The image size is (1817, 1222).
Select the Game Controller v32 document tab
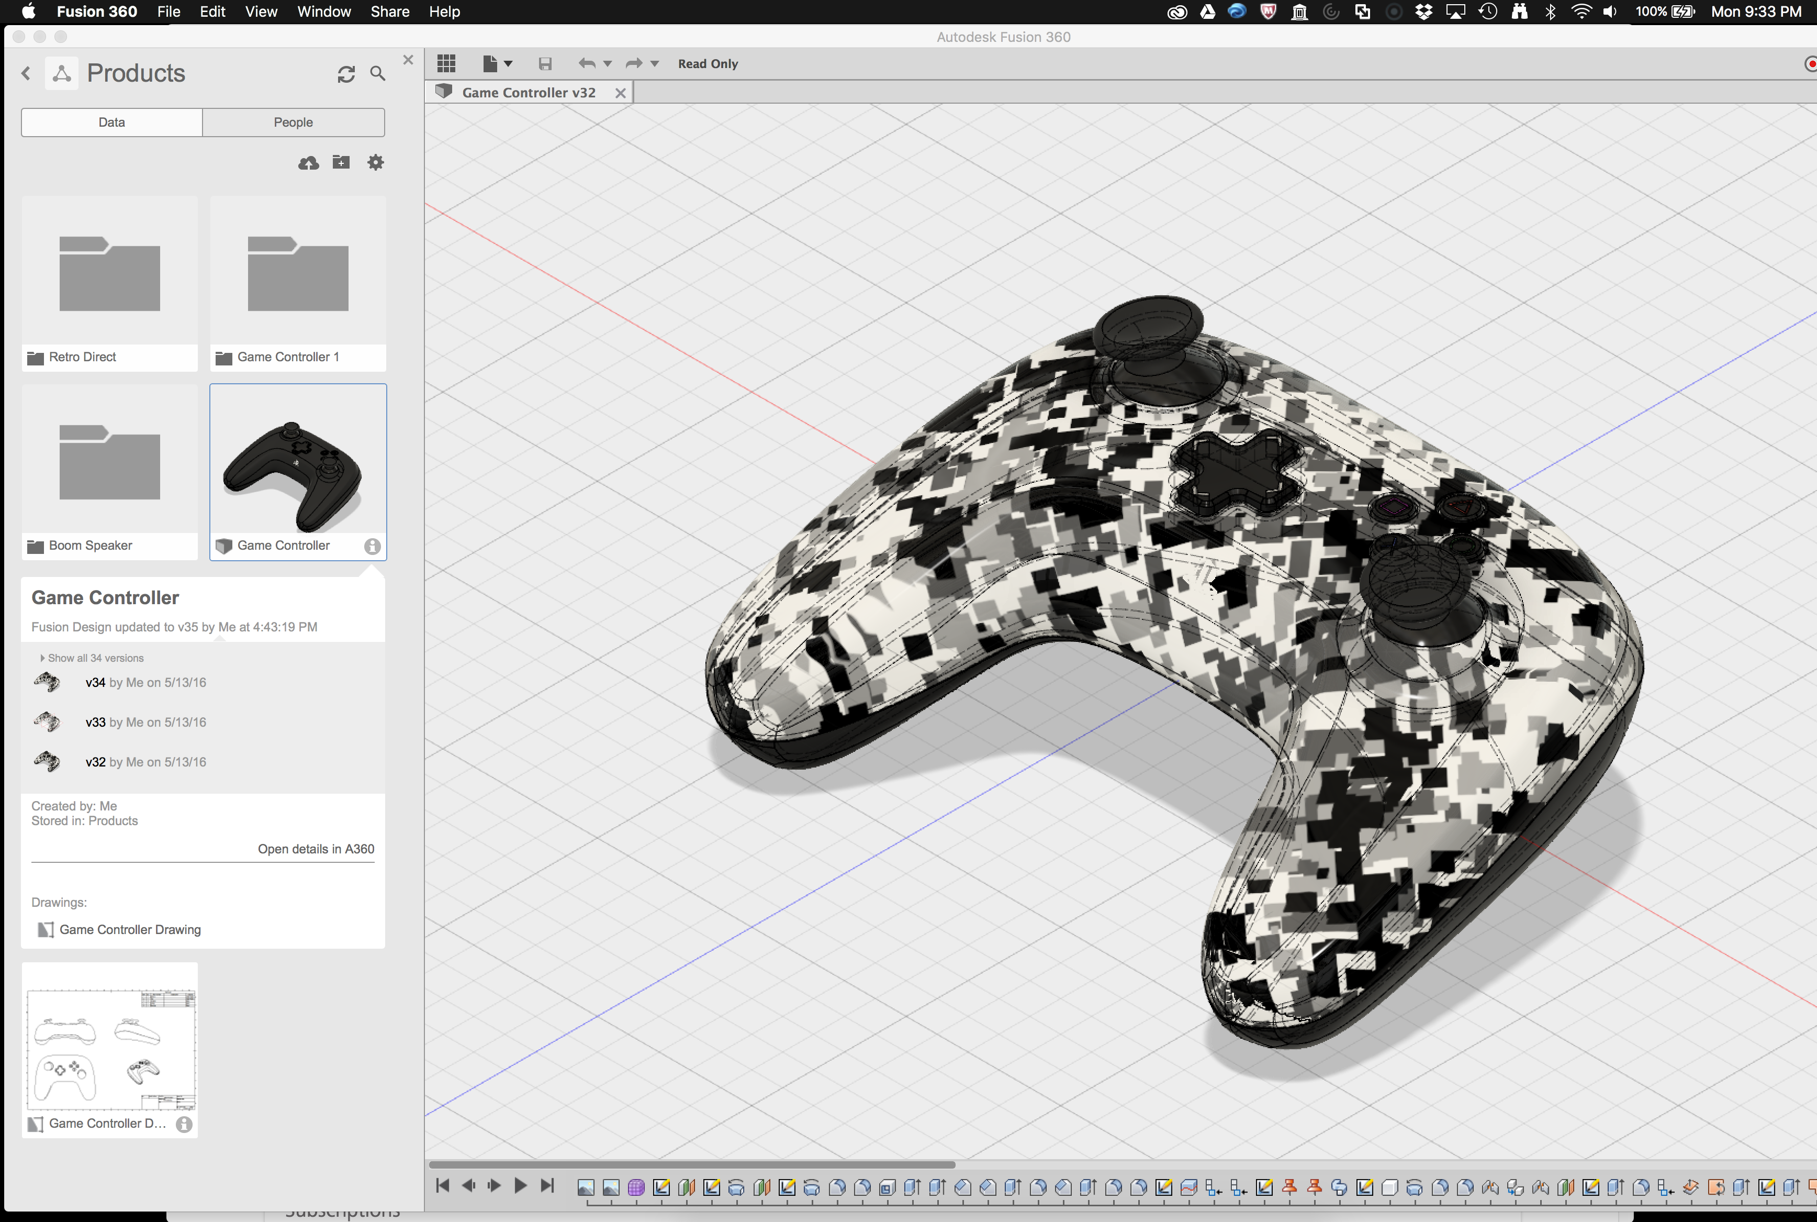click(529, 92)
